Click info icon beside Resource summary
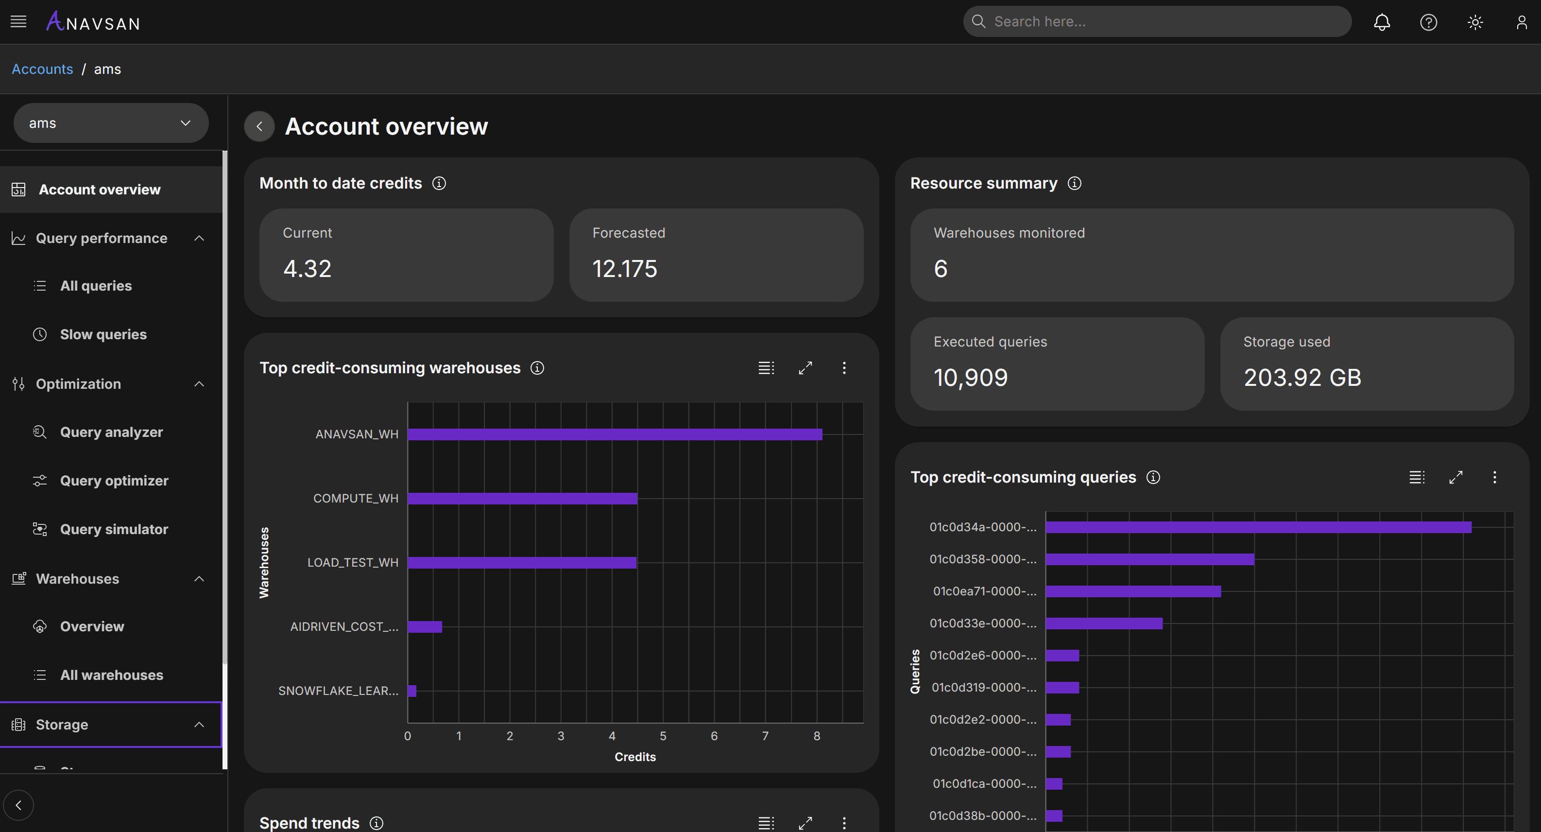1541x832 pixels. point(1075,183)
